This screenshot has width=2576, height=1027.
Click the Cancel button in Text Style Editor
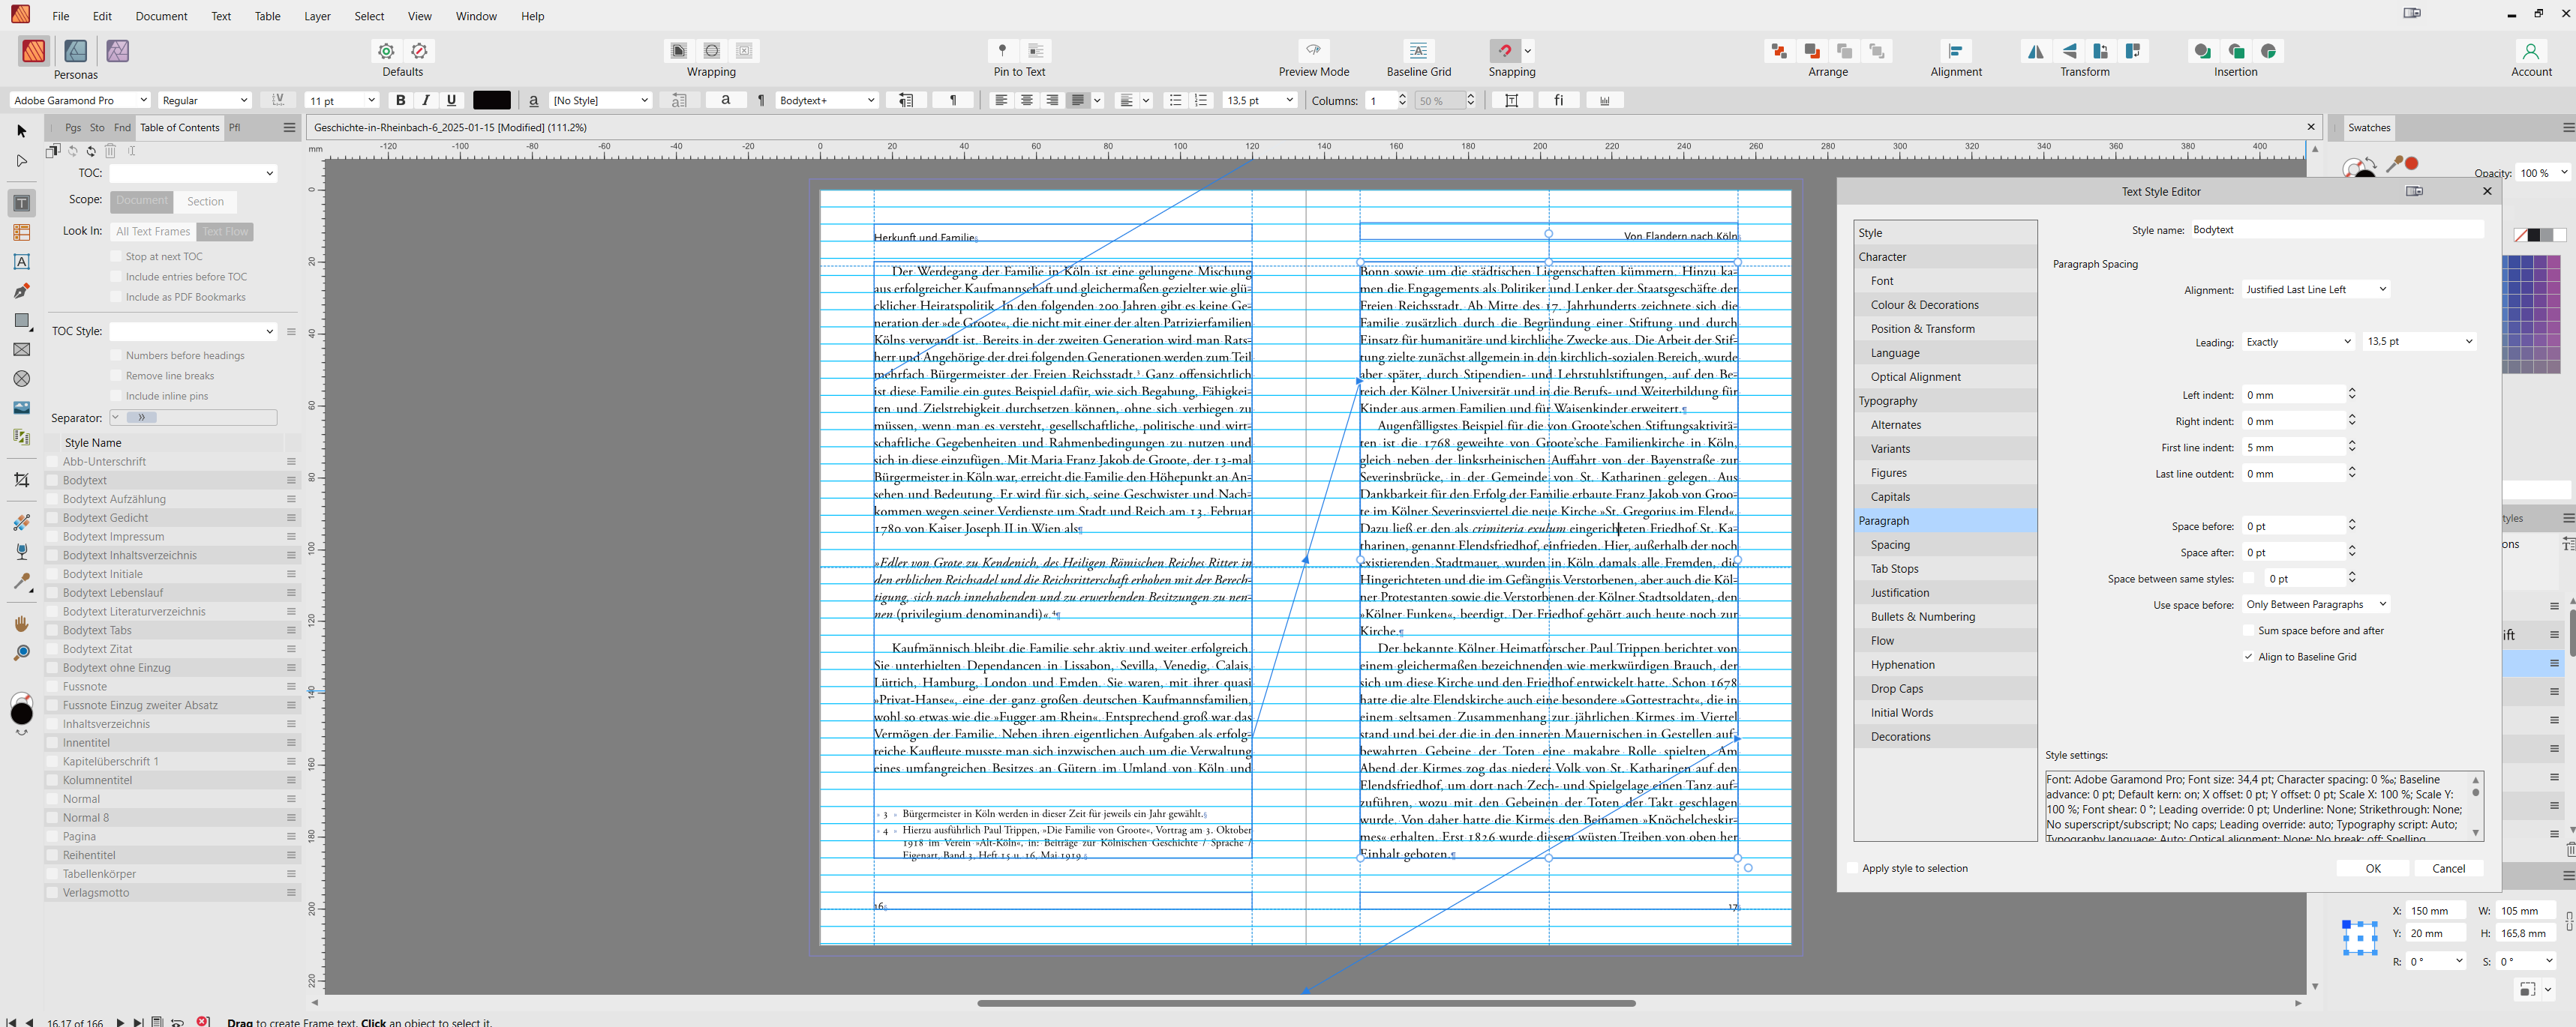click(2448, 868)
